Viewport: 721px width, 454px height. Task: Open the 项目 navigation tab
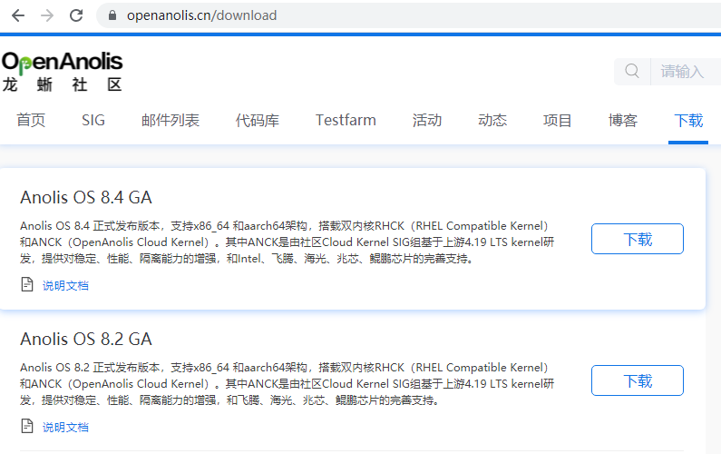558,120
